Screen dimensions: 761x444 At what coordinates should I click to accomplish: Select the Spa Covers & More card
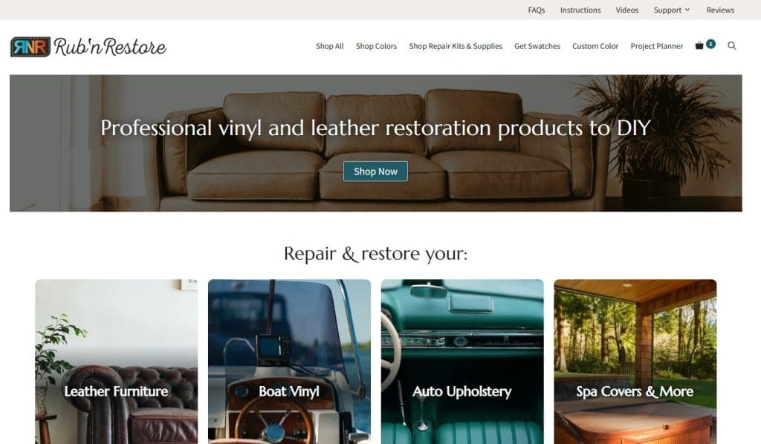[635, 362]
